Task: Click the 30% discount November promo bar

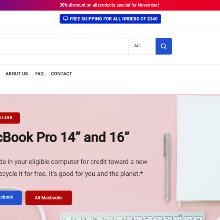Action: click(110, 5)
